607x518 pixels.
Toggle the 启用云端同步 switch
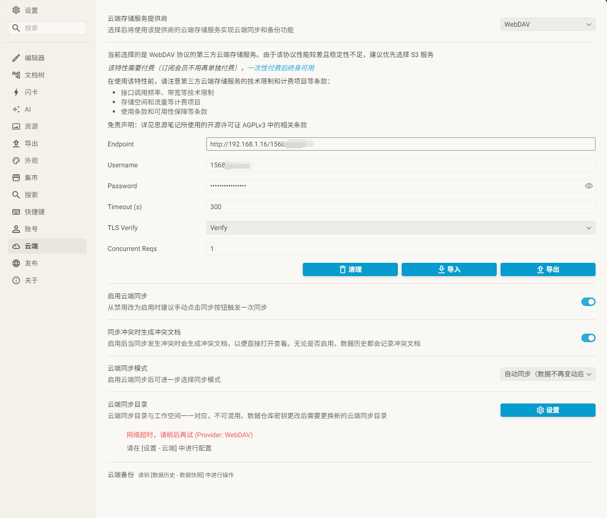(588, 302)
